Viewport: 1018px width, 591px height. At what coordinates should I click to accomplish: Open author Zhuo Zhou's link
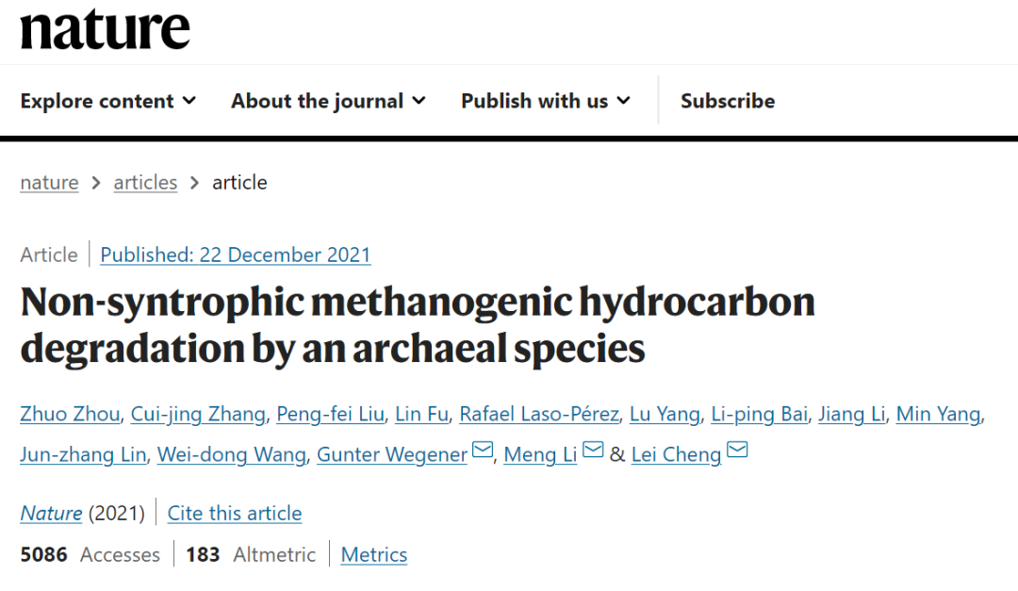click(70, 414)
